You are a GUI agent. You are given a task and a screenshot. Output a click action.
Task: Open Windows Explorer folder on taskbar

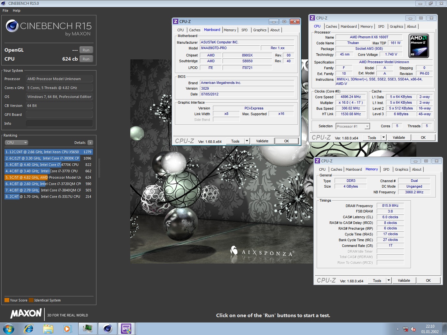pos(48,329)
